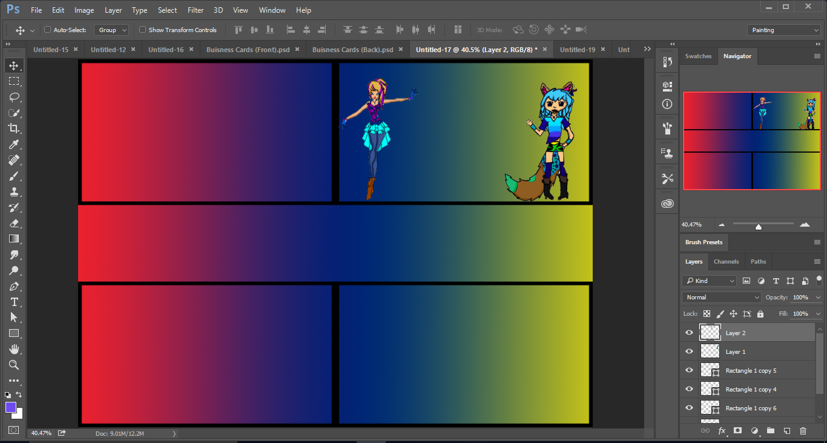Screen dimensions: 827x443
Task: Open the Window menu
Action: click(272, 10)
